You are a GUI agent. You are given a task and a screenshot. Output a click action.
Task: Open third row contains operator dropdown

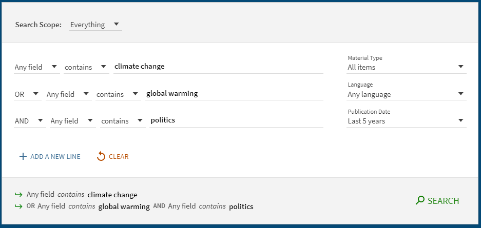click(x=123, y=121)
